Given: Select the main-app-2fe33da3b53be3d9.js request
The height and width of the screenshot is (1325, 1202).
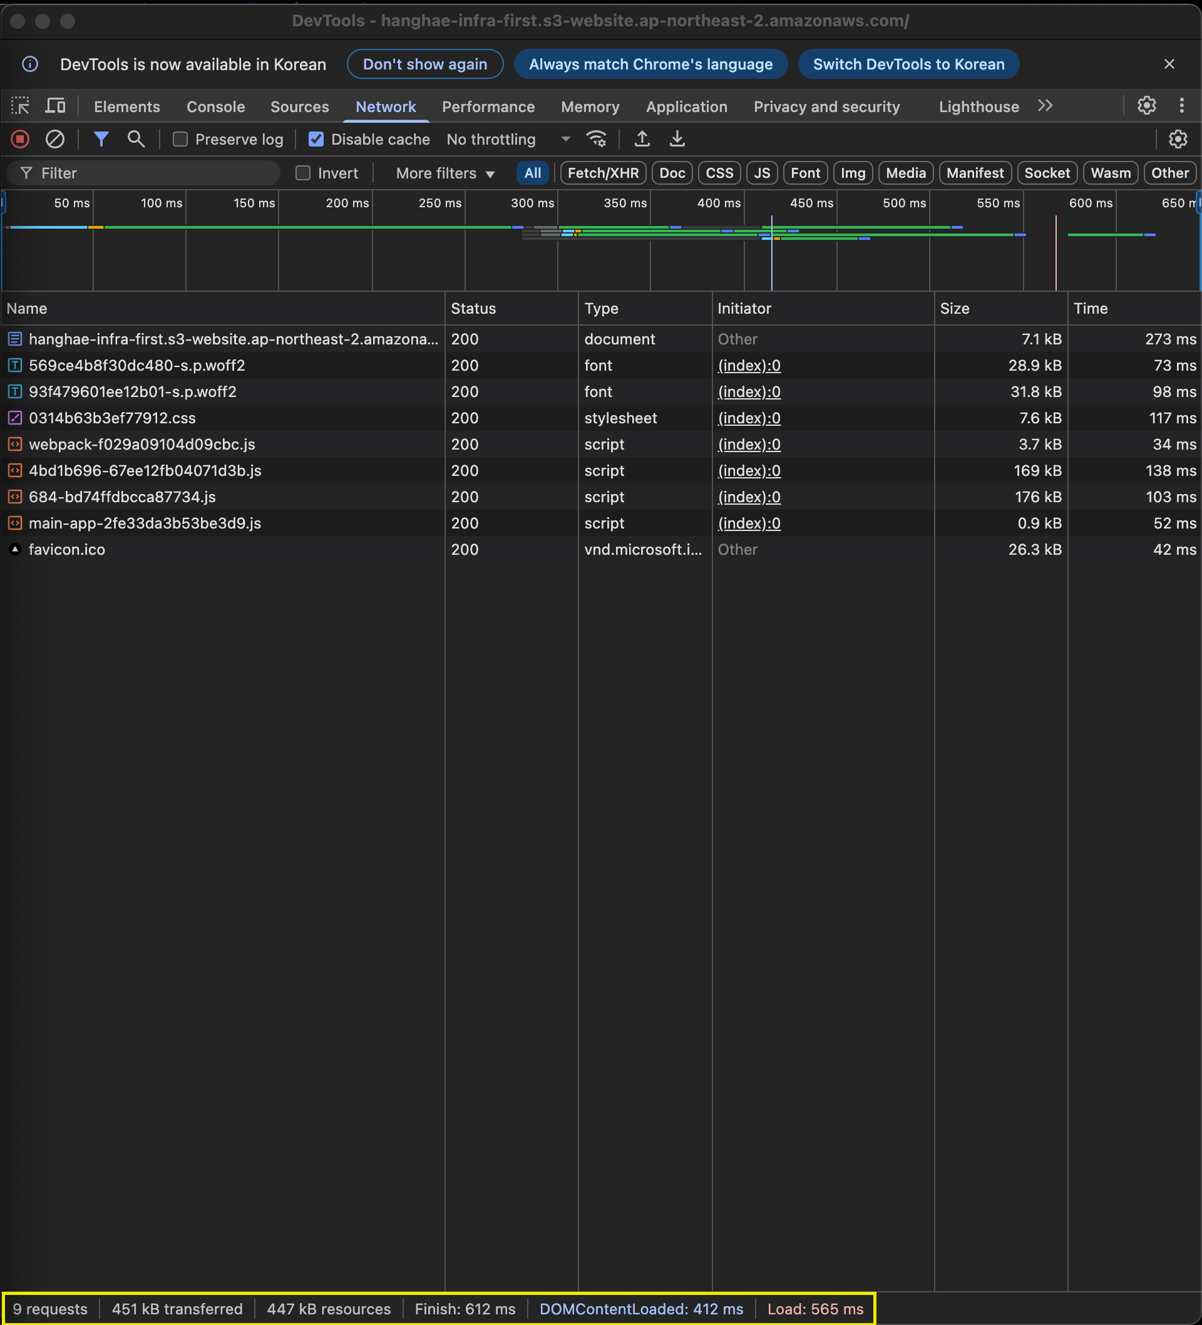Looking at the screenshot, I should (600, 523).
